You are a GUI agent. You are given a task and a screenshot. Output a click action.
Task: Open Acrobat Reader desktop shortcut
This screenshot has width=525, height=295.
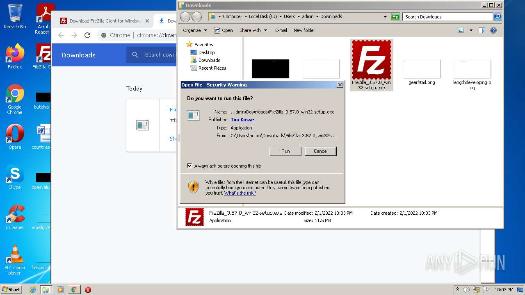pos(43,19)
